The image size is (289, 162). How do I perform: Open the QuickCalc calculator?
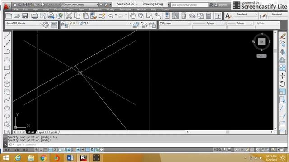209,16
